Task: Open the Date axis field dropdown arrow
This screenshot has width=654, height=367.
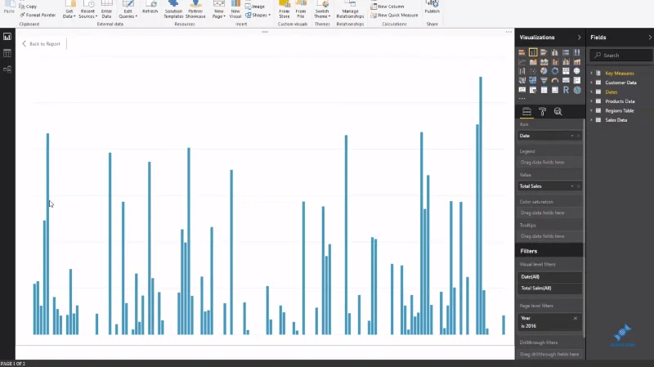Action: pos(571,136)
